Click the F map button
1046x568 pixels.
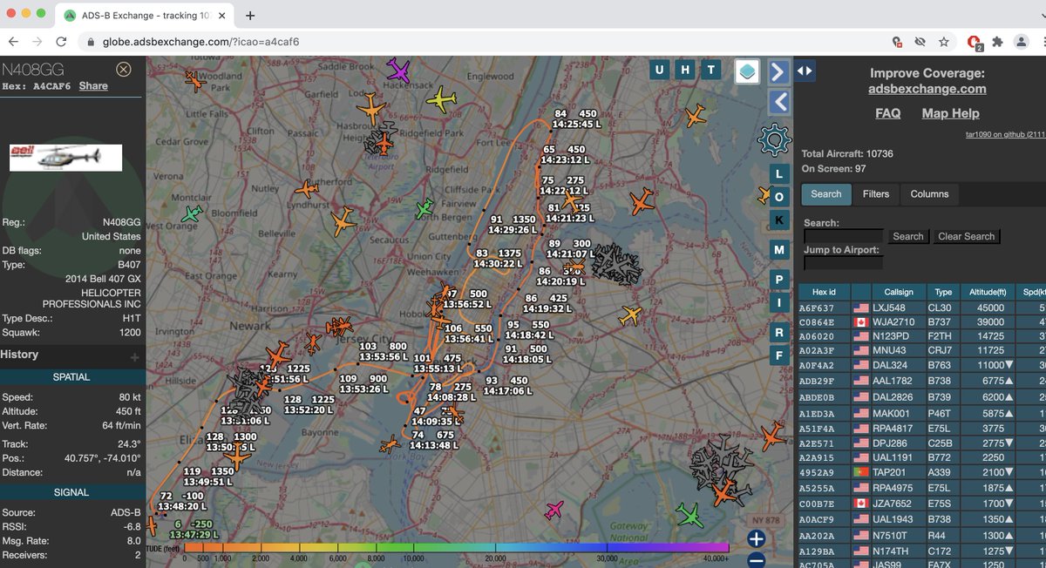pos(779,355)
